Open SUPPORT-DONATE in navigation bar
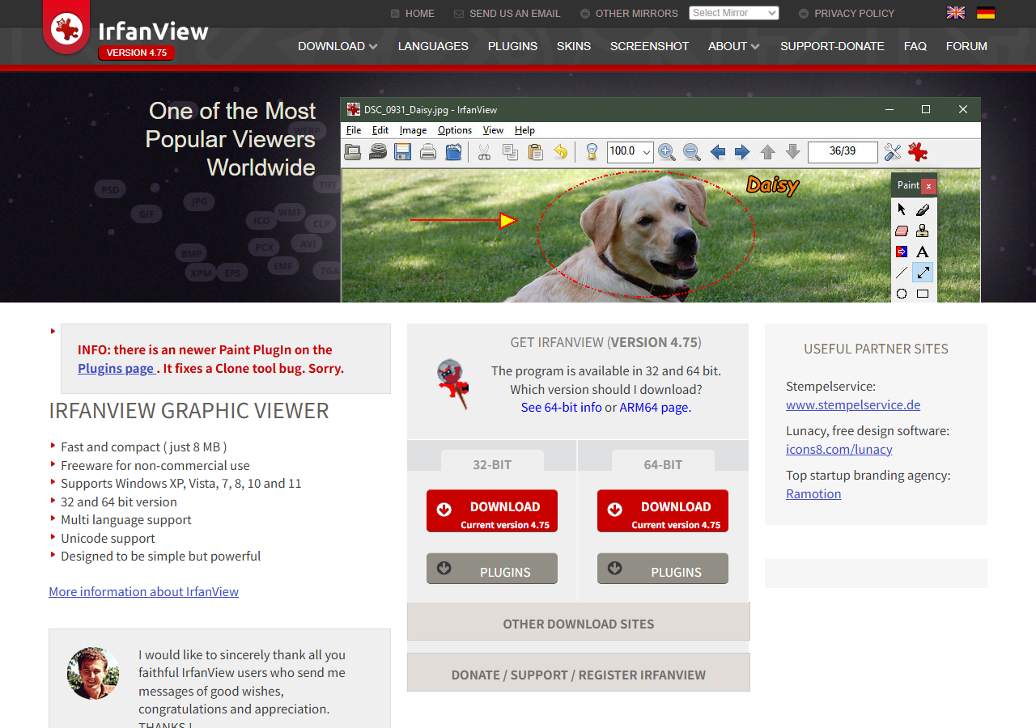Viewport: 1036px width, 728px height. click(x=832, y=46)
